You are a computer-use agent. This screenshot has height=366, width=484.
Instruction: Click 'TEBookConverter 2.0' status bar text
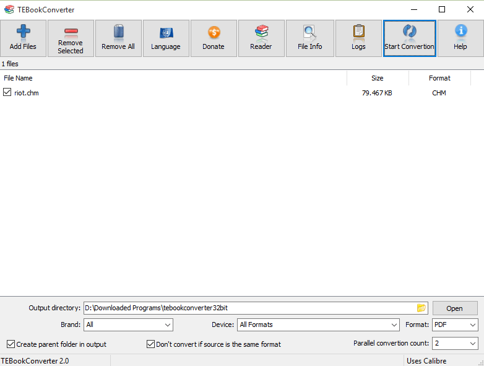tap(35, 361)
